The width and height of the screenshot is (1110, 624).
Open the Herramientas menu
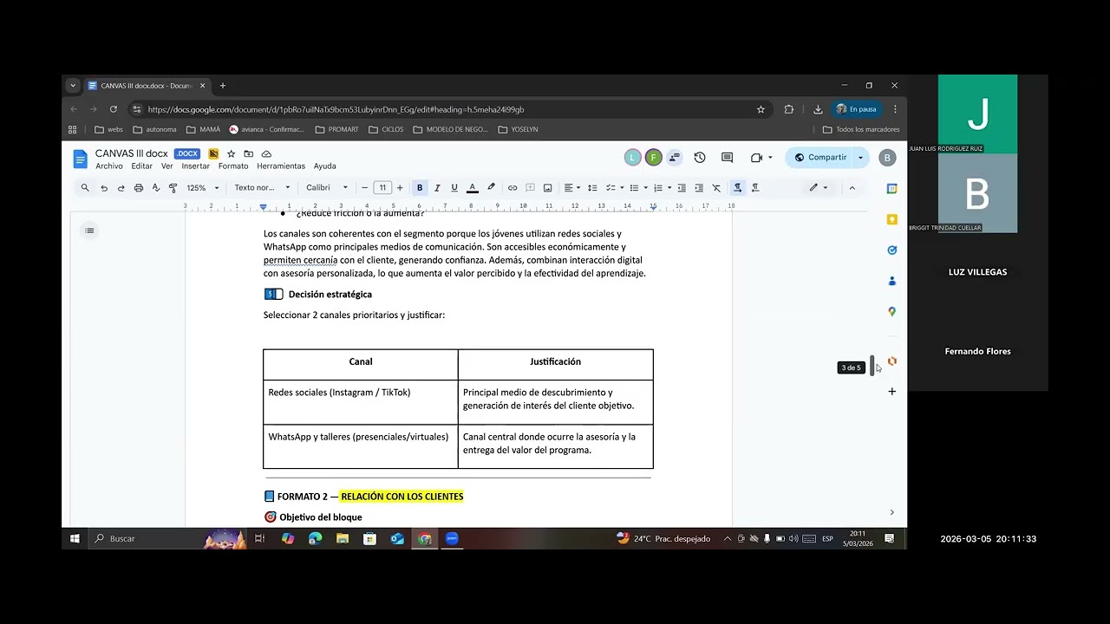(281, 166)
